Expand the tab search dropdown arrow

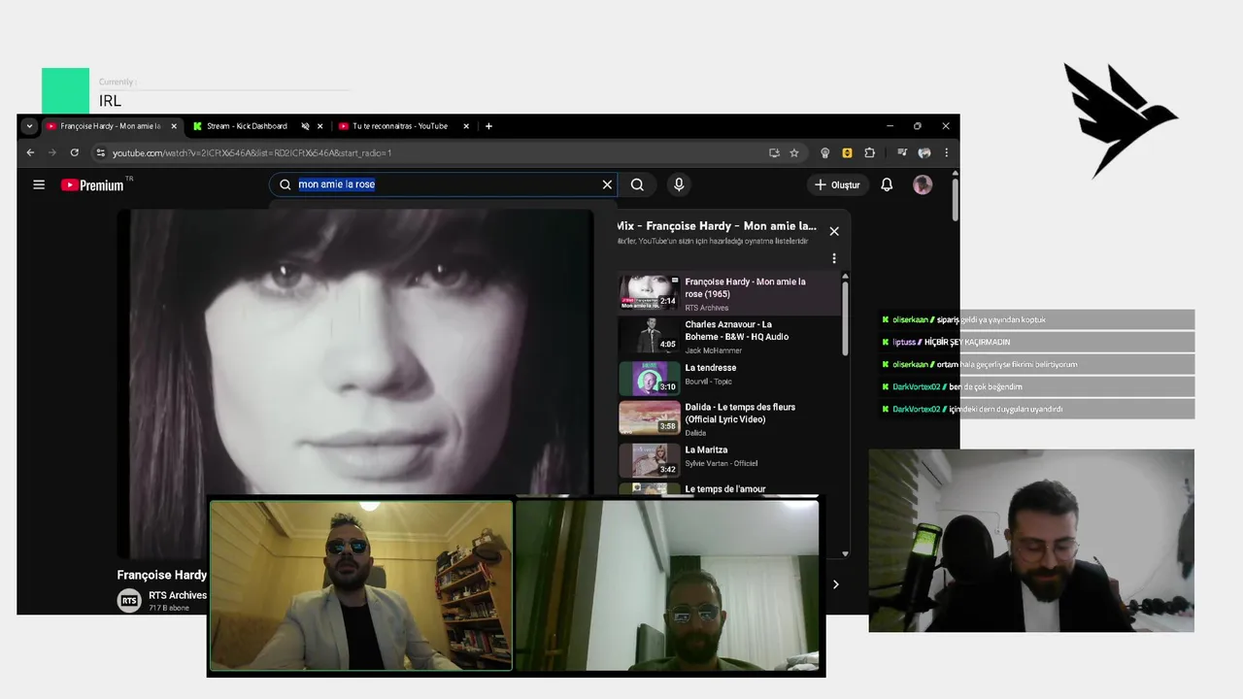(x=29, y=126)
